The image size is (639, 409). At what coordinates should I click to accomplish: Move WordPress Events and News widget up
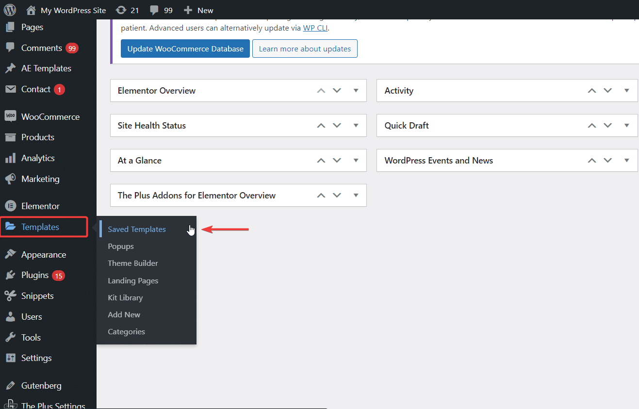point(591,160)
